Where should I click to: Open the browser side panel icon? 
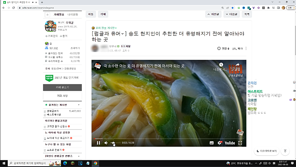pos(278,8)
